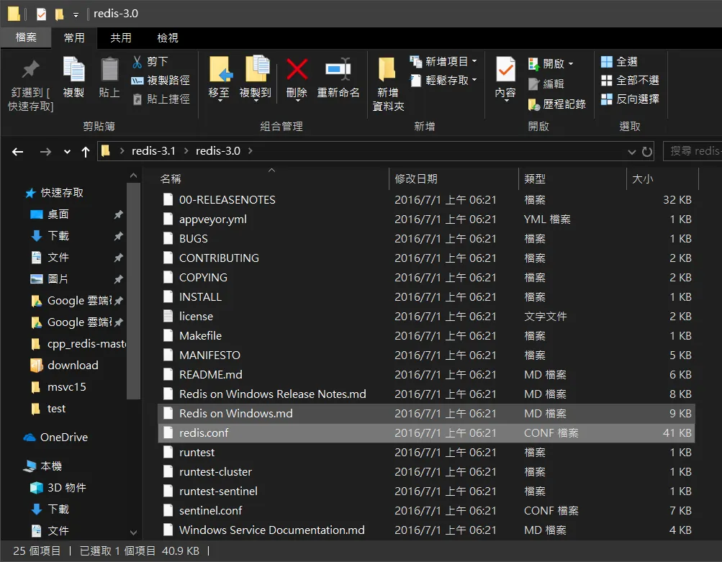Sort files by the 修改日期 column
This screenshot has height=562, width=722.
(x=416, y=178)
